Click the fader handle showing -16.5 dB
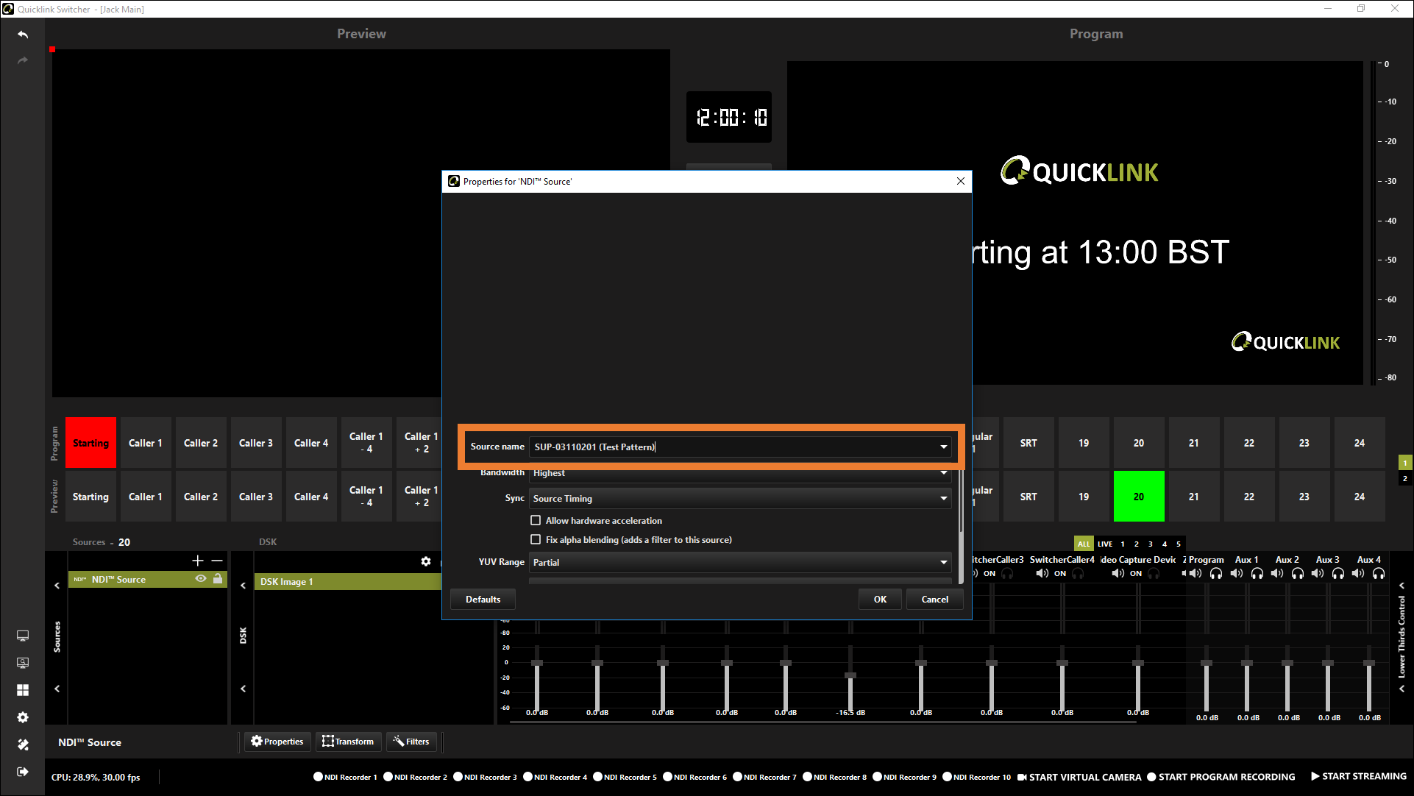Viewport: 1414px width, 796px height. pos(850,675)
